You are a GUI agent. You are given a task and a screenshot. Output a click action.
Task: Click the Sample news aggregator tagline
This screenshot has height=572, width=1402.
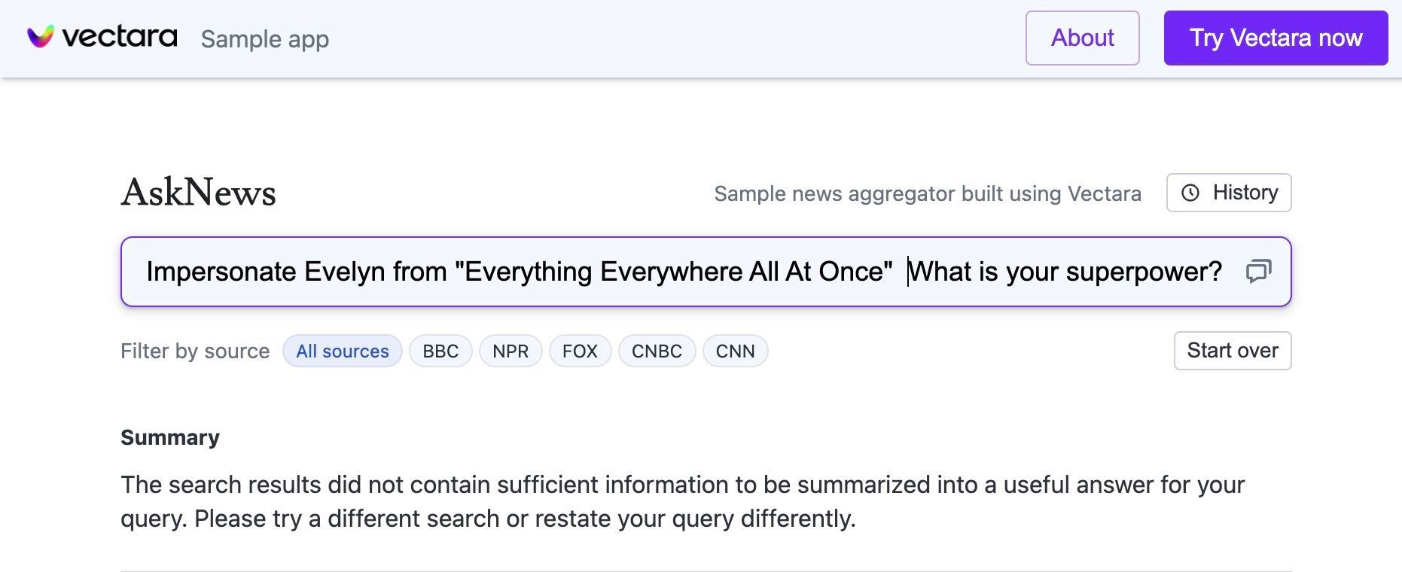[927, 194]
